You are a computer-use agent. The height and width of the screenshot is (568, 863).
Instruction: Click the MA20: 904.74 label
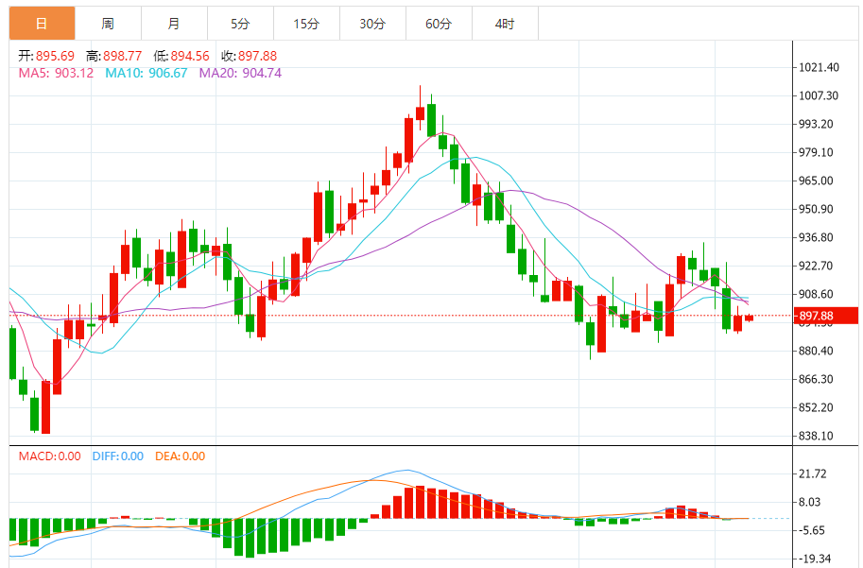point(240,73)
